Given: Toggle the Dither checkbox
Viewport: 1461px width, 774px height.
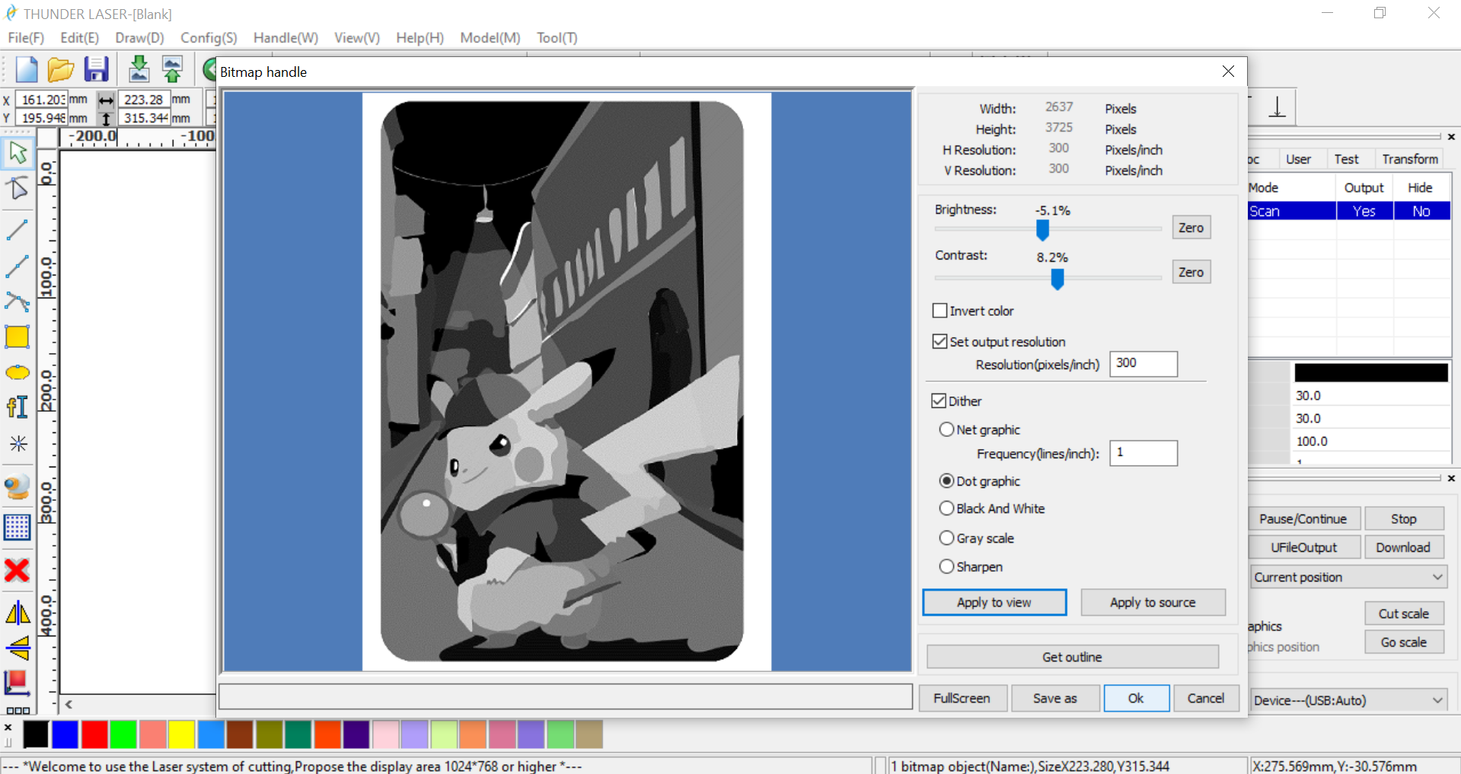Looking at the screenshot, I should 939,401.
